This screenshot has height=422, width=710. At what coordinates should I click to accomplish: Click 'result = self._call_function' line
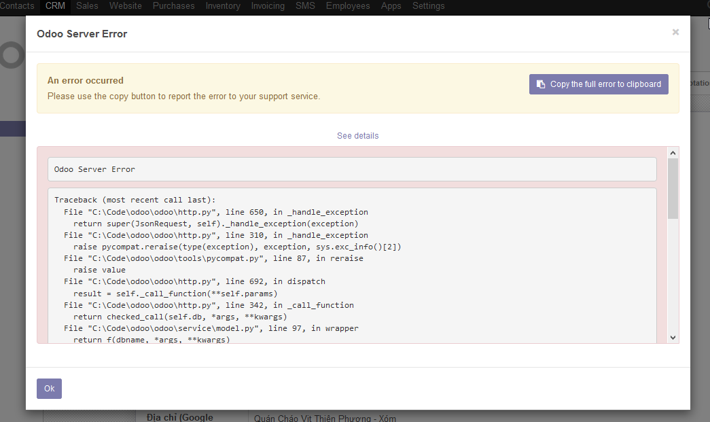[x=176, y=294]
